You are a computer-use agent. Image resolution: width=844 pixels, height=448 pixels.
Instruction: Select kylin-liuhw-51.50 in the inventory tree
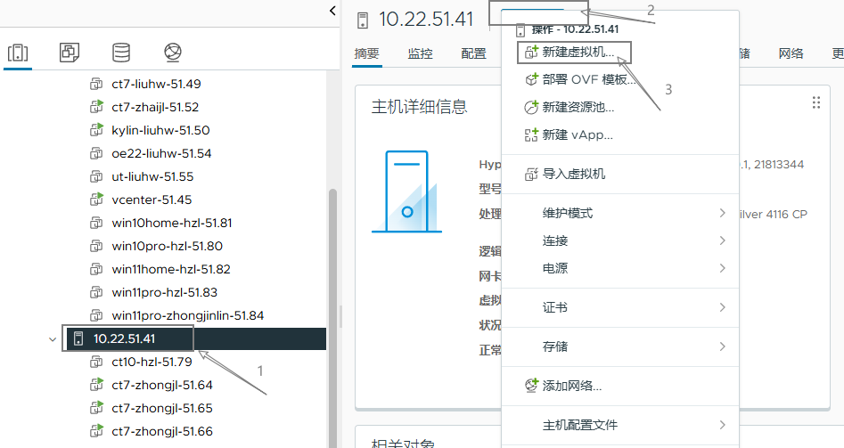pos(160,130)
